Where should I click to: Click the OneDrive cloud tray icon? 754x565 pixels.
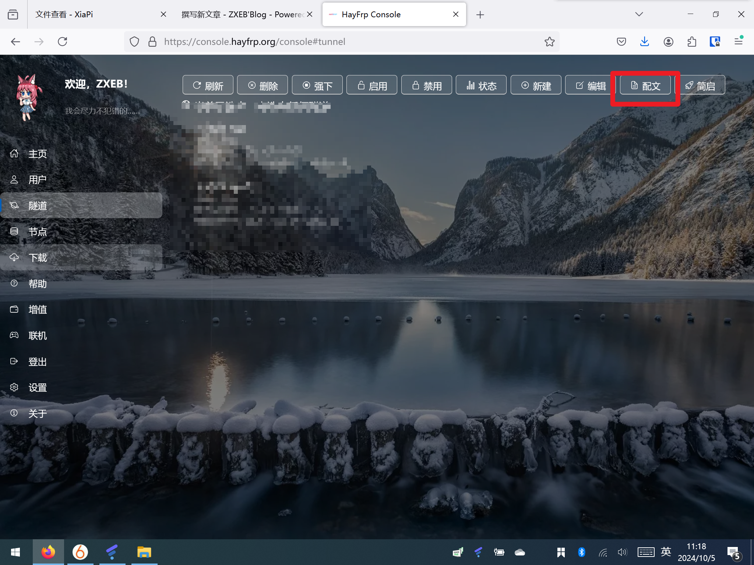click(520, 552)
